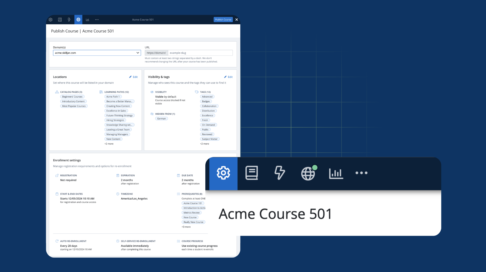The height and width of the screenshot is (272, 486).
Task: Click the example-slug URL input field
Action: 200,53
